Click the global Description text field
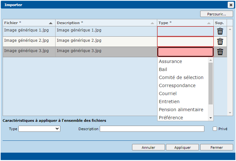 (x=152, y=129)
